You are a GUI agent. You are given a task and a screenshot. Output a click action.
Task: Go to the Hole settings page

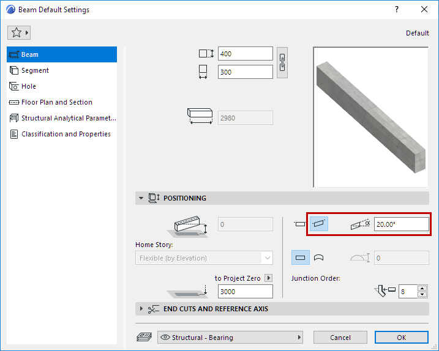62,86
